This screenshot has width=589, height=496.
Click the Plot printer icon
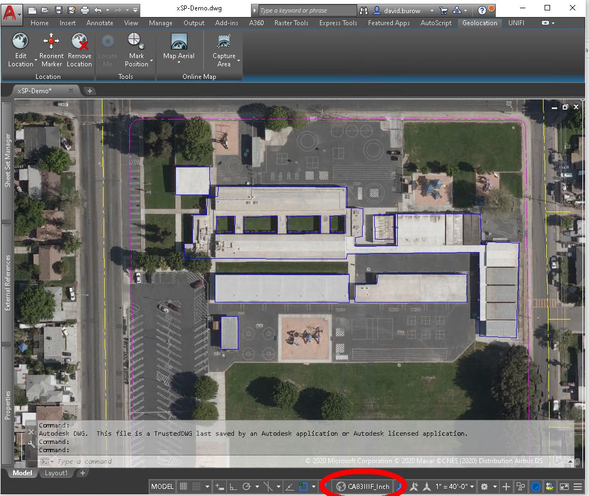click(85, 10)
